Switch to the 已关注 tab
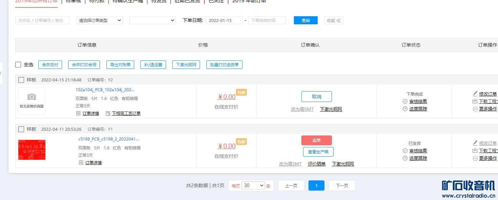498x200 pixels. click(216, 1)
